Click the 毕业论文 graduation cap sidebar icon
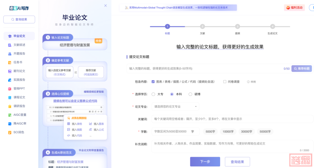Viewport: 314px width, 168px height. tap(10, 36)
